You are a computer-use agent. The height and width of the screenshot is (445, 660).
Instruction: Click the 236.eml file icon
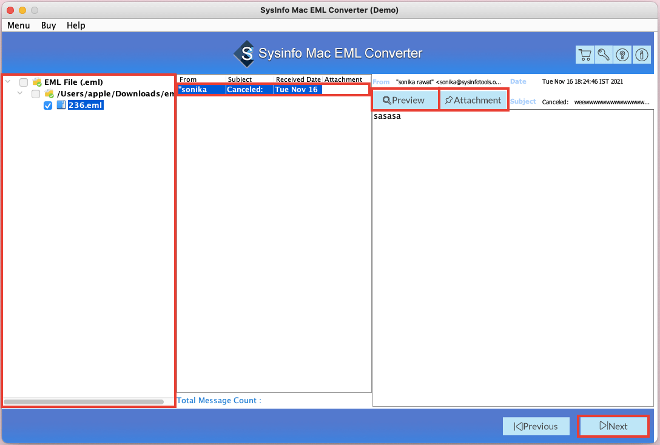[x=61, y=105]
